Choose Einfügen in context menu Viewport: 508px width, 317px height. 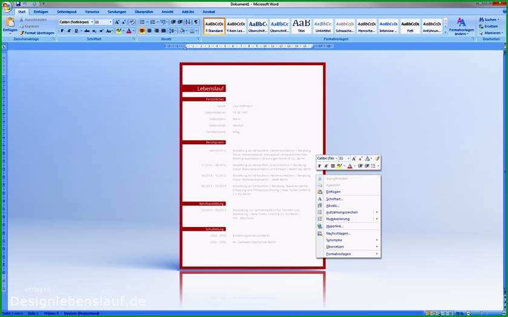pos(348,192)
